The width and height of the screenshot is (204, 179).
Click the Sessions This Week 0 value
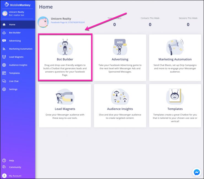click(188, 25)
